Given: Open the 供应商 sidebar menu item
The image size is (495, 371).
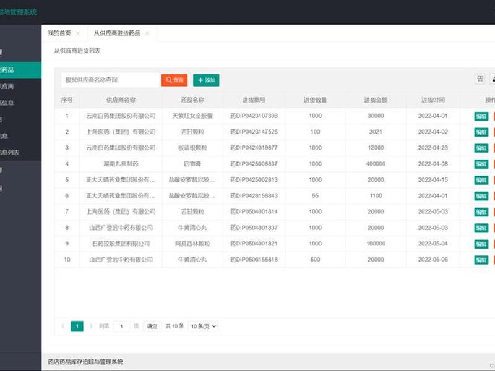Looking at the screenshot, I should coord(20,86).
